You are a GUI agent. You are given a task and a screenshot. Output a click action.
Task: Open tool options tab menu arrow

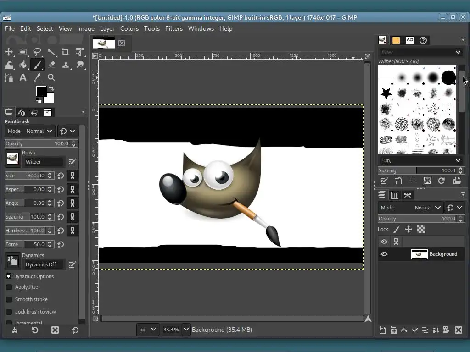[83, 112]
